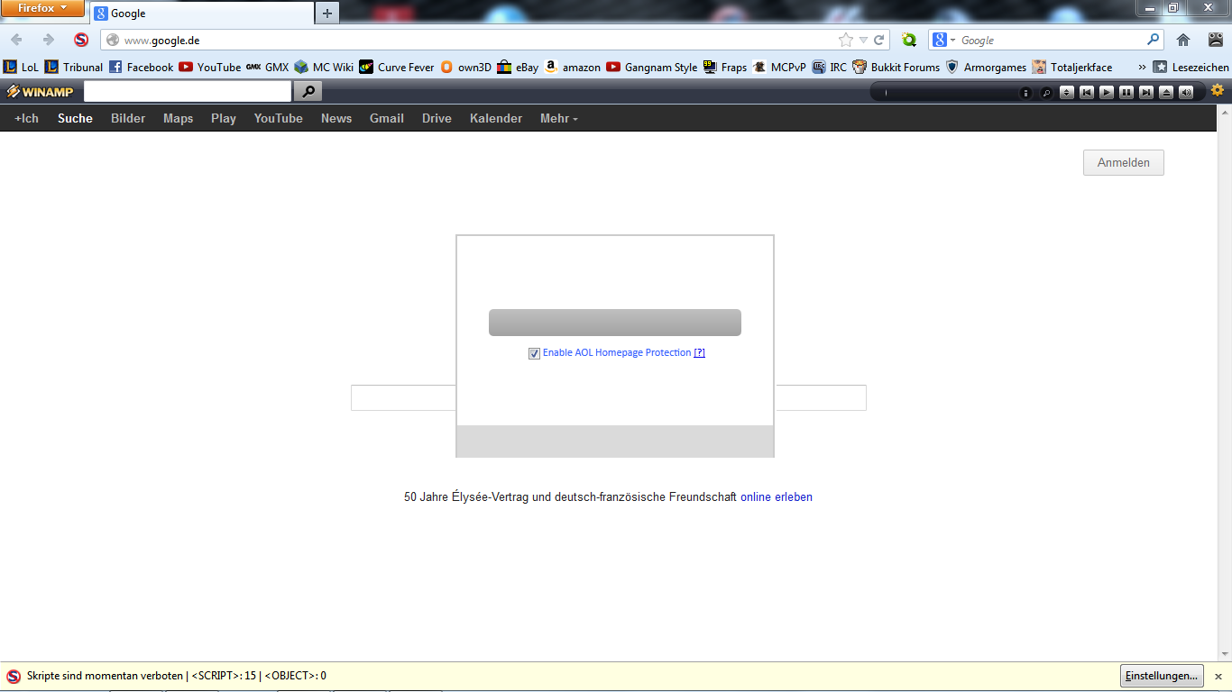Open the eBay bookmark
The height and width of the screenshot is (692, 1232).
518,67
